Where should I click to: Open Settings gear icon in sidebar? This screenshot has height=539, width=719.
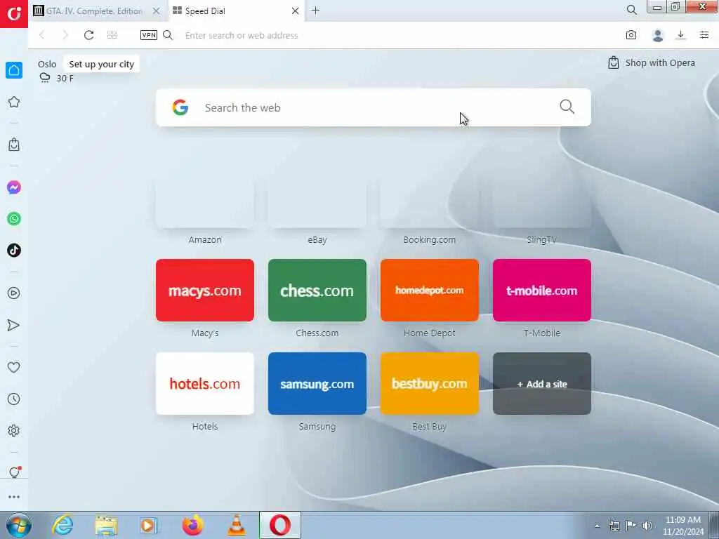click(x=14, y=430)
